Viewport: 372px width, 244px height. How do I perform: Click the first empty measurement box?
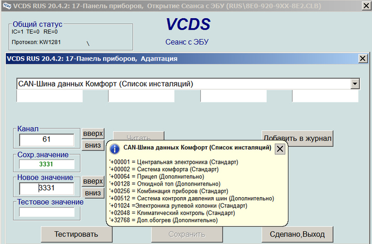(49, 96)
